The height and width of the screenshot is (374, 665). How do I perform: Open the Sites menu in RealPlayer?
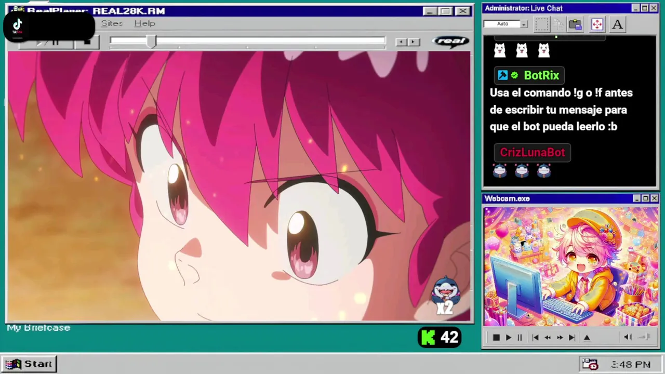(112, 23)
